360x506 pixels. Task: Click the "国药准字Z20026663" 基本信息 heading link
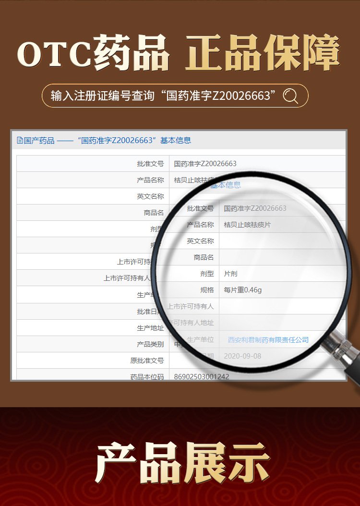134,140
